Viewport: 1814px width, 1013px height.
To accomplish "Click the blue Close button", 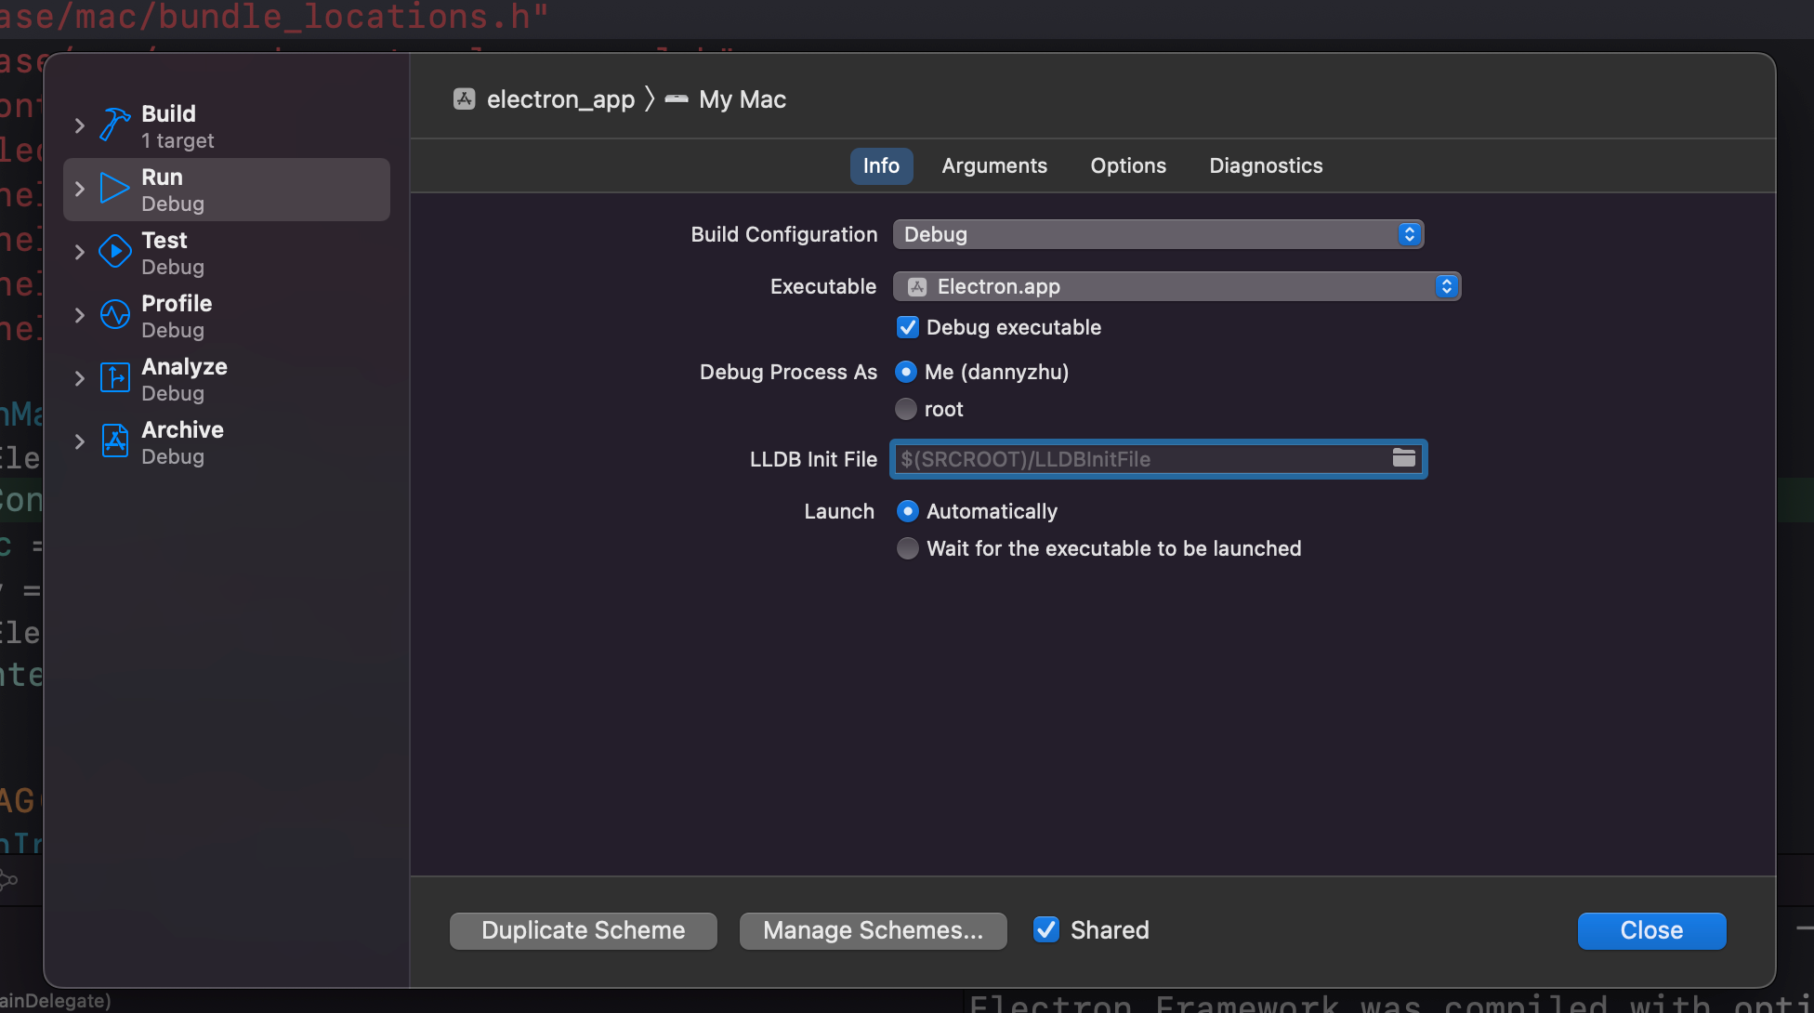I will pyautogui.click(x=1652, y=930).
